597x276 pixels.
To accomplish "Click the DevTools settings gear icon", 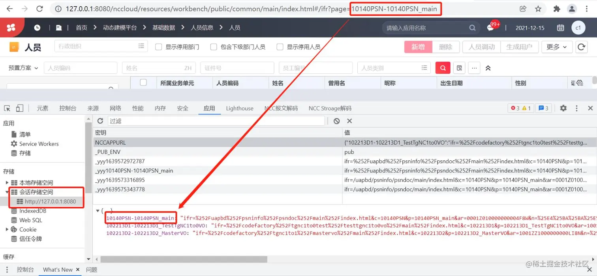I will click(563, 108).
